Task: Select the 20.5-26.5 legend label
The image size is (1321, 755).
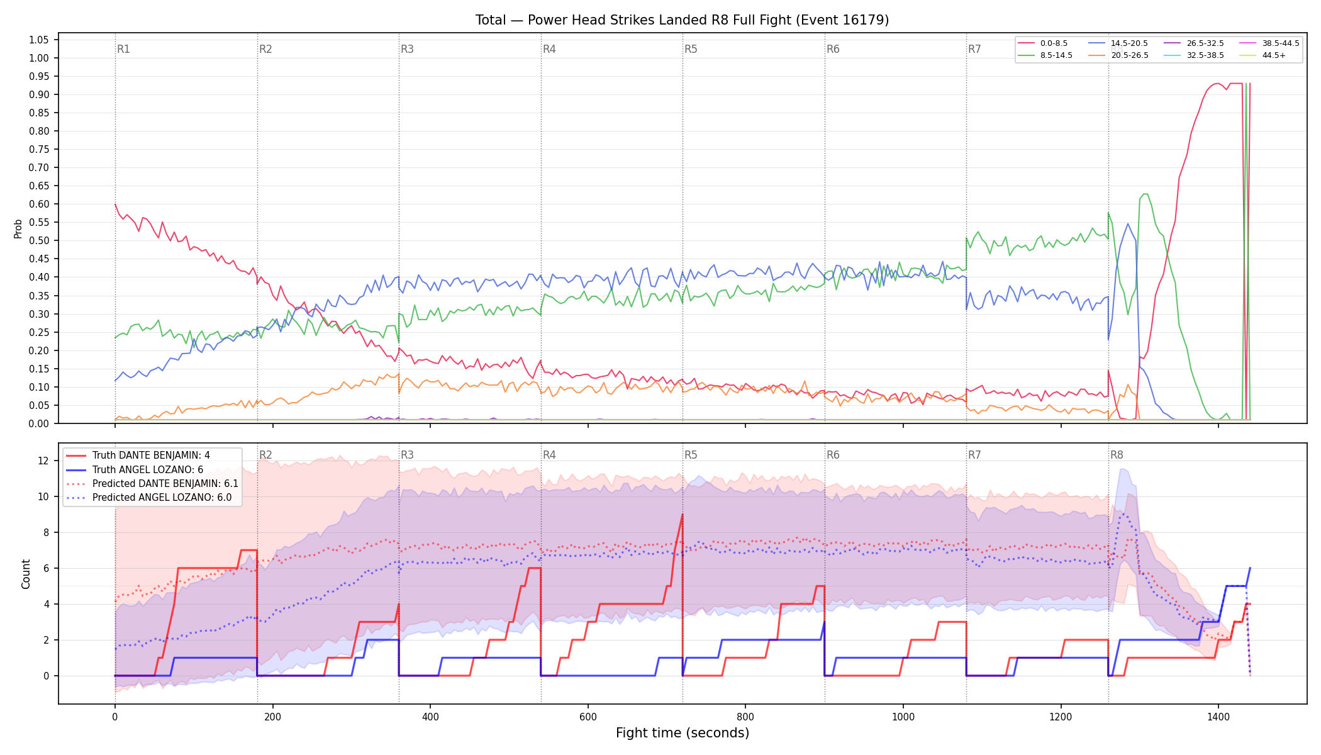Action: [1129, 55]
